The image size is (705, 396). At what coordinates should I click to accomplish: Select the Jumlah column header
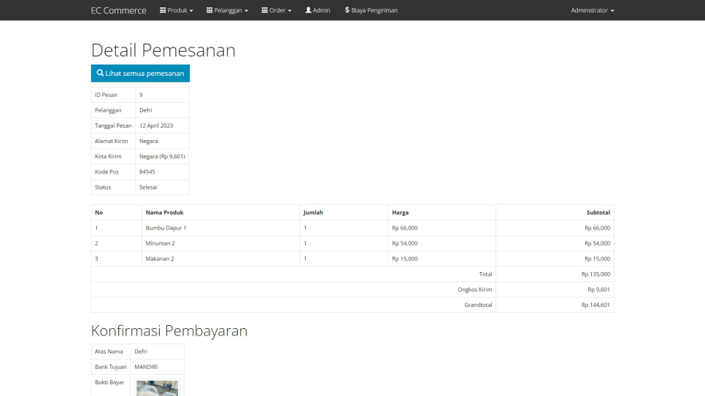click(x=313, y=213)
